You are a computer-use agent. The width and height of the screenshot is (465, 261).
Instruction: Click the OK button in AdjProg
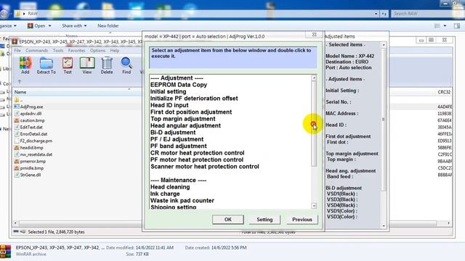pyautogui.click(x=227, y=220)
